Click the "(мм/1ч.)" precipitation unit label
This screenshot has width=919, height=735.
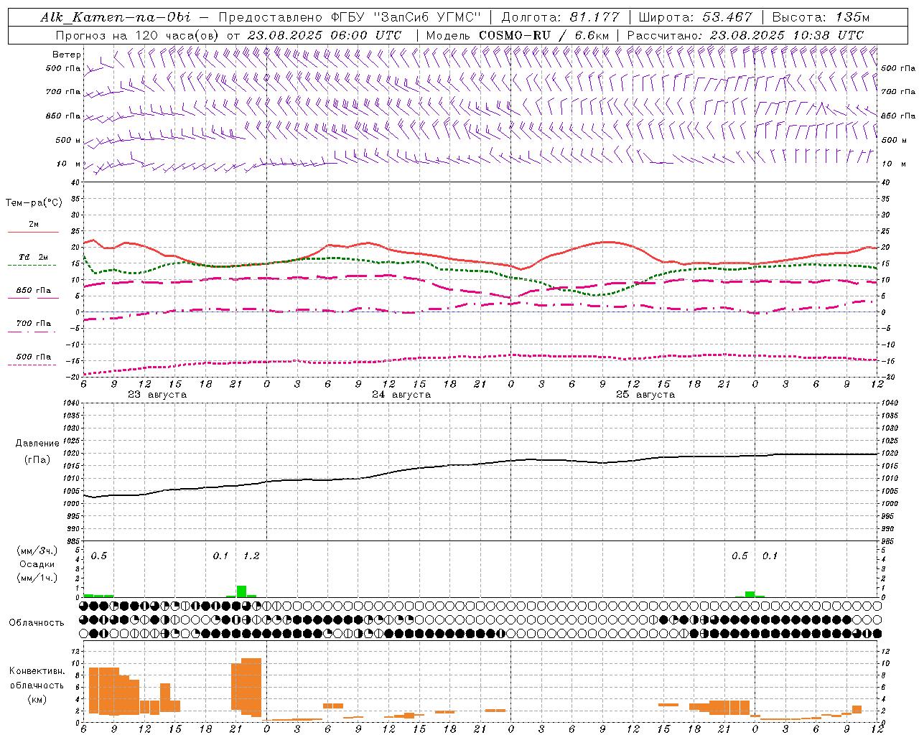click(37, 578)
